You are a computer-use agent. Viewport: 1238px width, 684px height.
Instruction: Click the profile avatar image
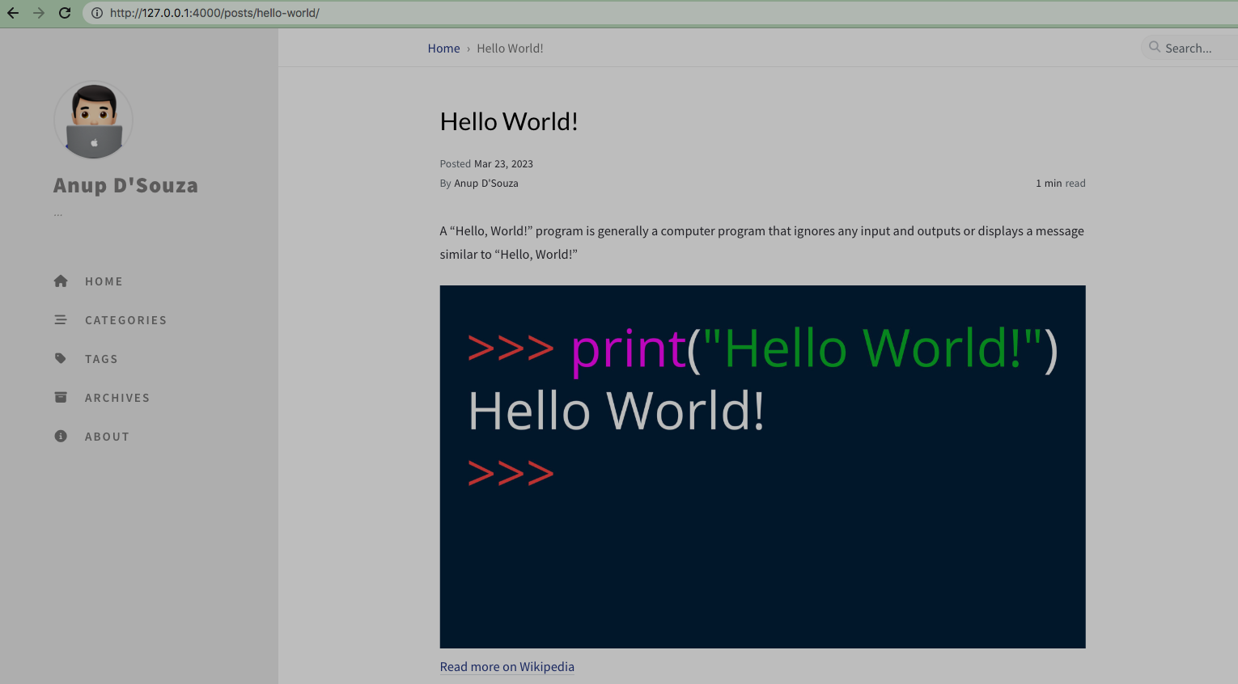click(93, 120)
